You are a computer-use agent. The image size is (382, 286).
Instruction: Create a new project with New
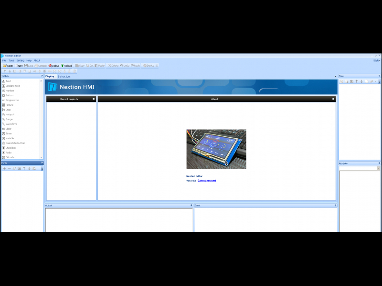(x=19, y=66)
